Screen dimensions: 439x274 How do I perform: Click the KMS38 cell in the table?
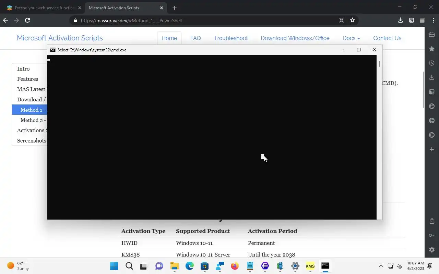[130, 254]
